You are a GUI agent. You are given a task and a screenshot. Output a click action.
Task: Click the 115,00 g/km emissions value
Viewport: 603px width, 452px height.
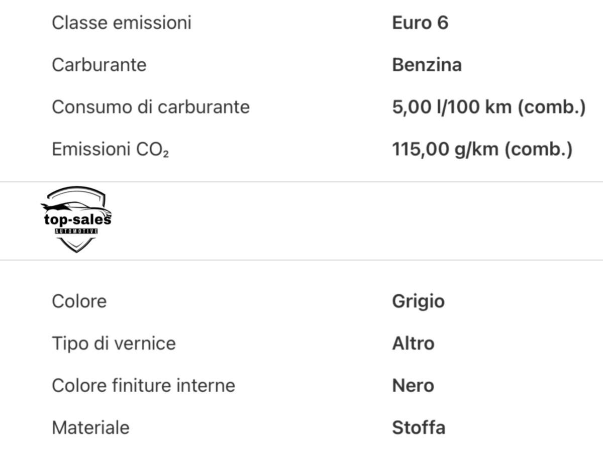tap(482, 149)
